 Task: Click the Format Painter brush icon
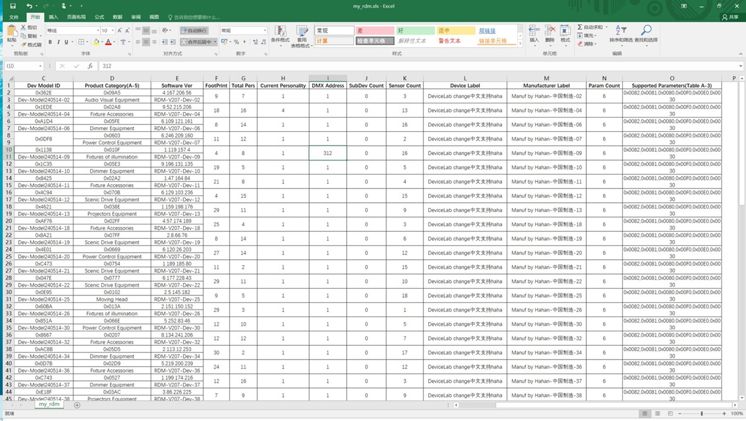click(x=24, y=45)
